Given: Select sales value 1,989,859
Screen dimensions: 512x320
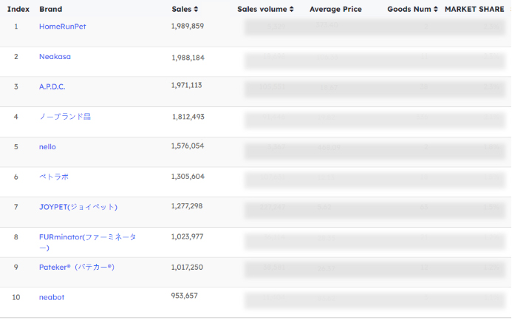Looking at the screenshot, I should 188,26.
